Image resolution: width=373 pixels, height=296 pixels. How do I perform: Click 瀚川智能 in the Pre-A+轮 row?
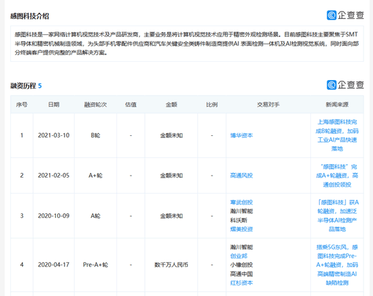coord(241,248)
